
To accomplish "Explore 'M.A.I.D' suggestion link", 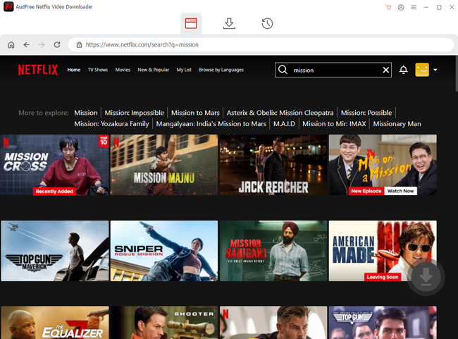I will pos(284,124).
